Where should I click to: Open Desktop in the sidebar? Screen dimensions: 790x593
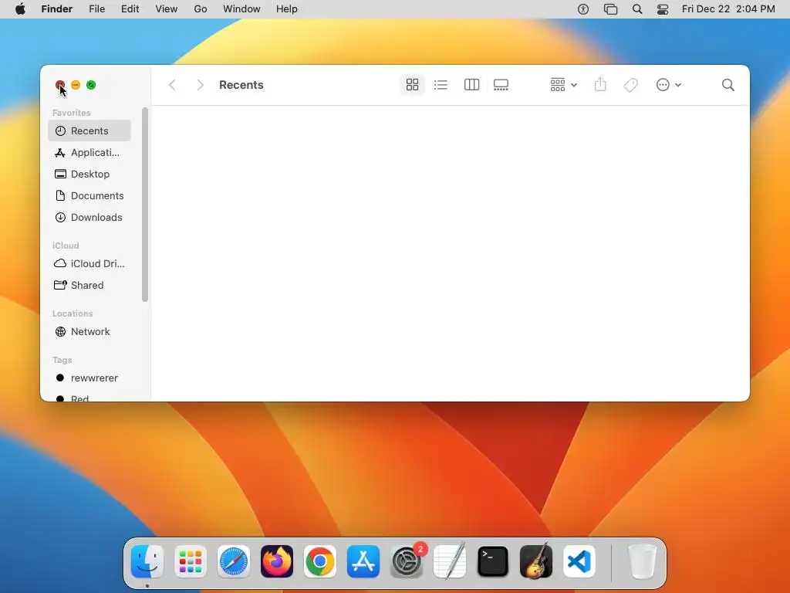pos(89,174)
